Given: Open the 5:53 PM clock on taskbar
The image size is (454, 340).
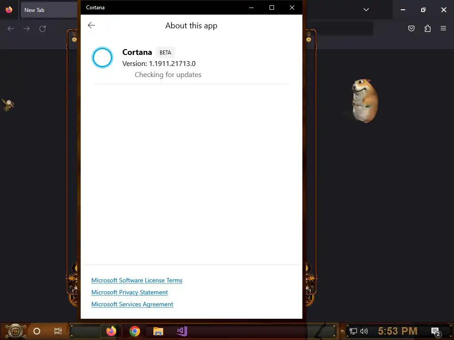Looking at the screenshot, I should pos(398,331).
